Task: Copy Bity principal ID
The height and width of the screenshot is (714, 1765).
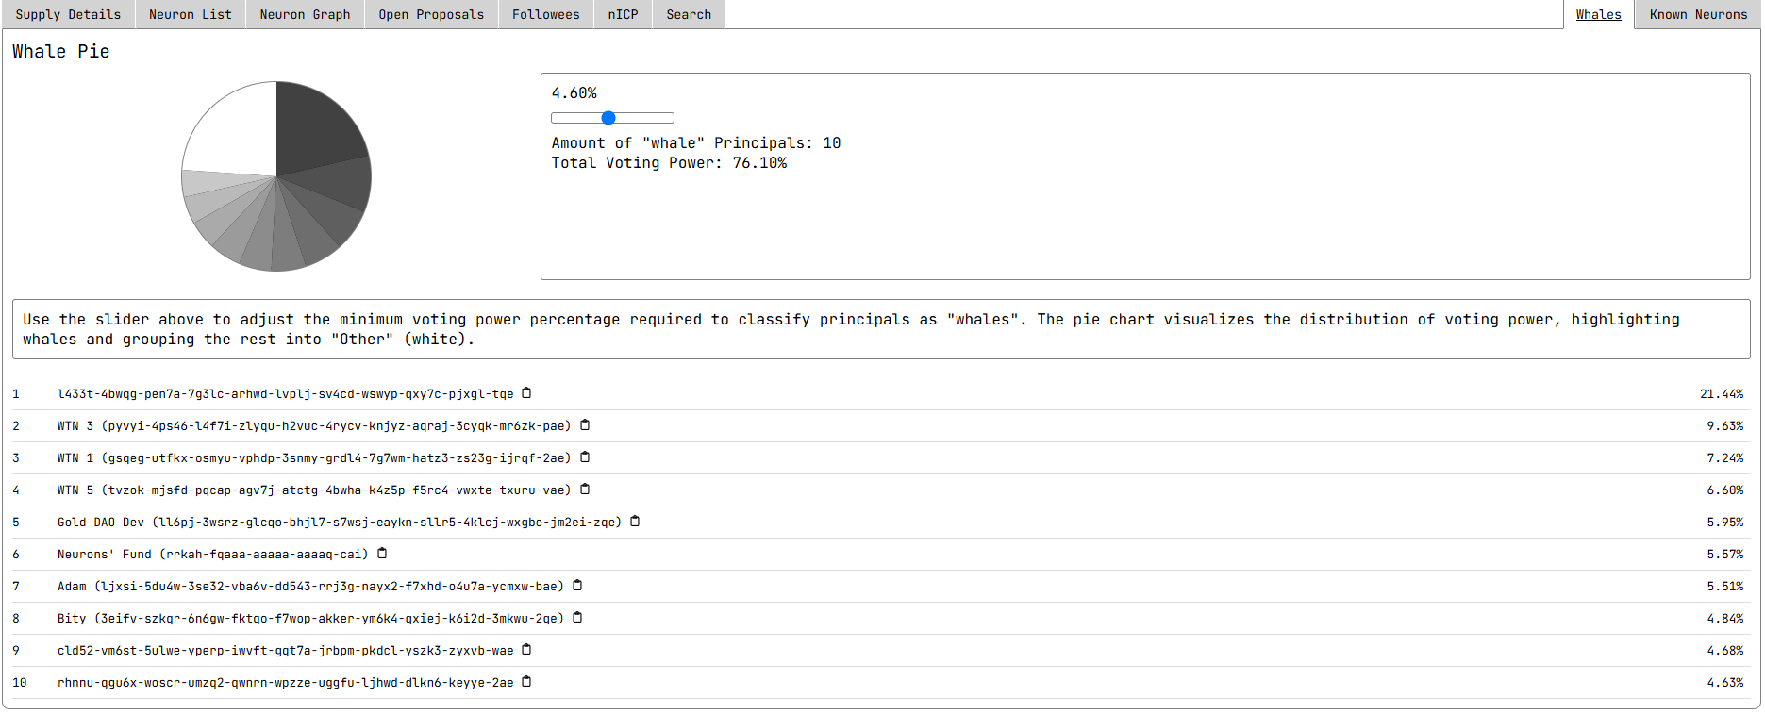Action: coord(577,618)
